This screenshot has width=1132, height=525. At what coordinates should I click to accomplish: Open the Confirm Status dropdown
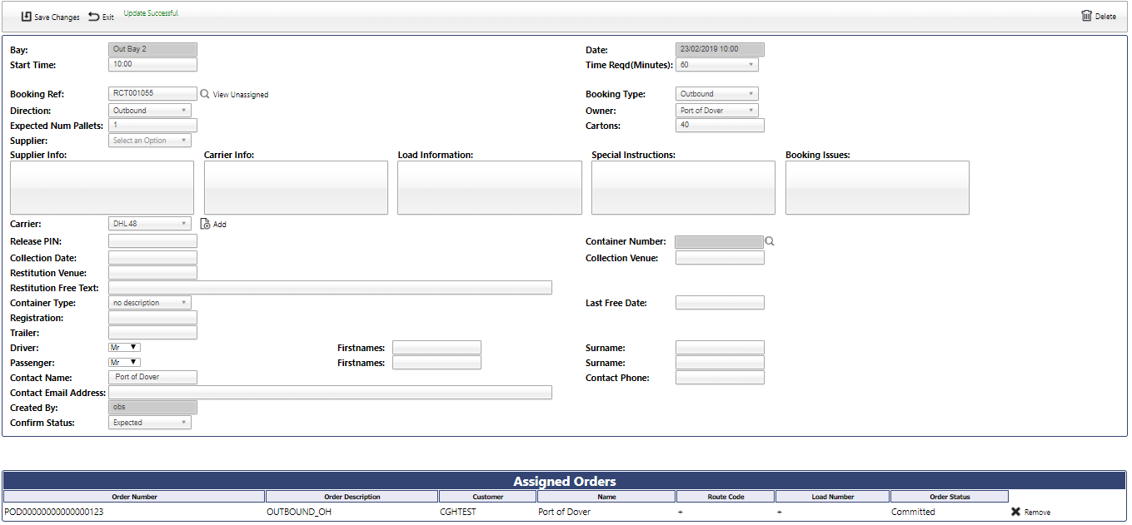click(x=150, y=423)
